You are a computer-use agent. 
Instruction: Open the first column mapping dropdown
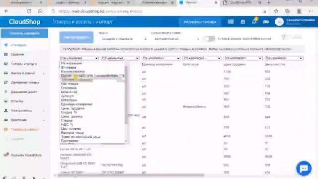(x=79, y=58)
